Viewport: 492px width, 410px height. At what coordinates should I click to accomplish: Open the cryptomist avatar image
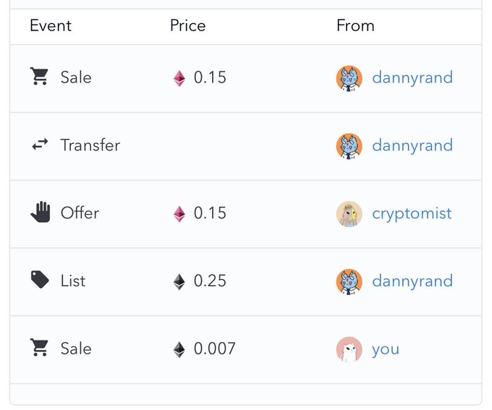(x=349, y=213)
